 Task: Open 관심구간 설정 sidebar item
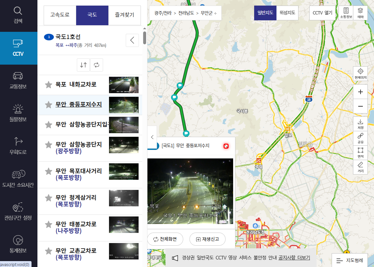pos(18,212)
